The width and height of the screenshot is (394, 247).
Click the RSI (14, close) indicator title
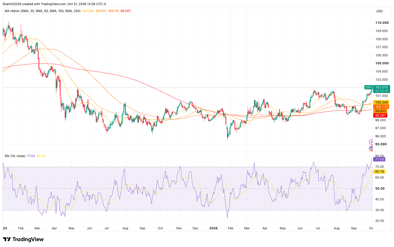pyautogui.click(x=15, y=156)
